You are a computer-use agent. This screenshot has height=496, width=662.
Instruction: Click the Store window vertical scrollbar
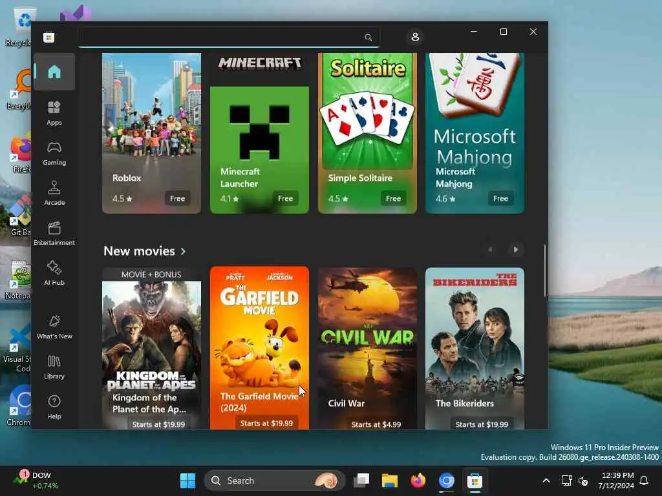click(544, 271)
